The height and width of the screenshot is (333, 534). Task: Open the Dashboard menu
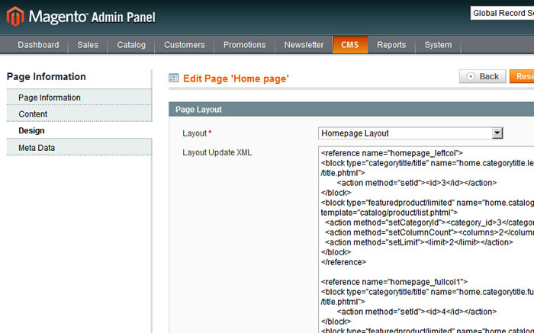(x=38, y=45)
